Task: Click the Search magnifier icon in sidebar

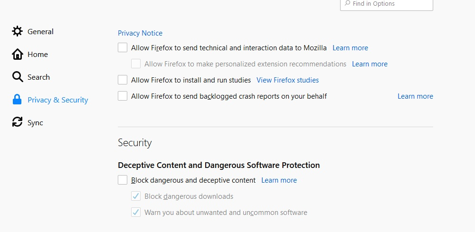Action: 17,77
